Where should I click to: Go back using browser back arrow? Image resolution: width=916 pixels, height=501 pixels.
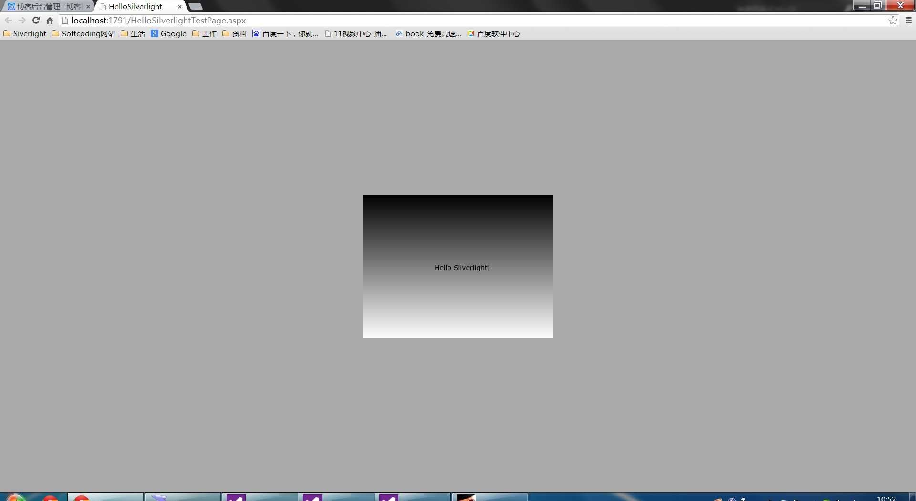point(8,20)
